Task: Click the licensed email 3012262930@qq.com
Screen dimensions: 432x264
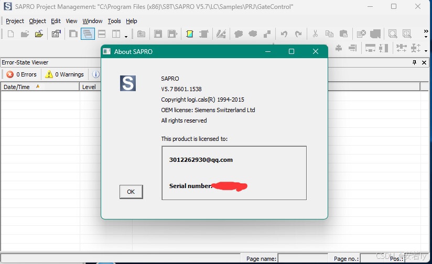Action: pos(201,160)
